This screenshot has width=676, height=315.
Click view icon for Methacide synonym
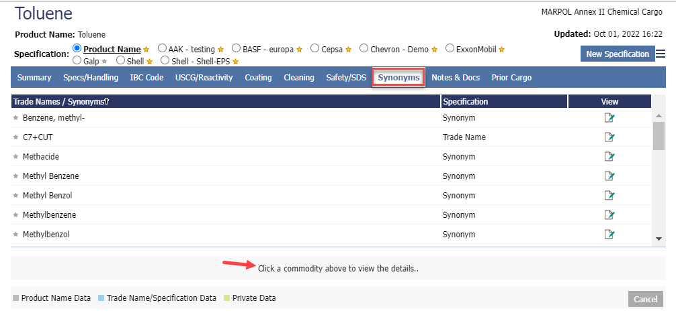click(x=609, y=157)
